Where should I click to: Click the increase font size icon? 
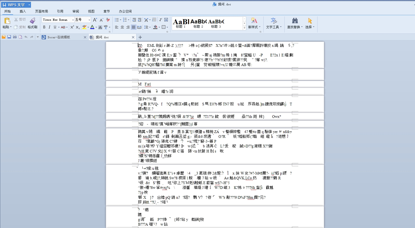pyautogui.click(x=95, y=20)
